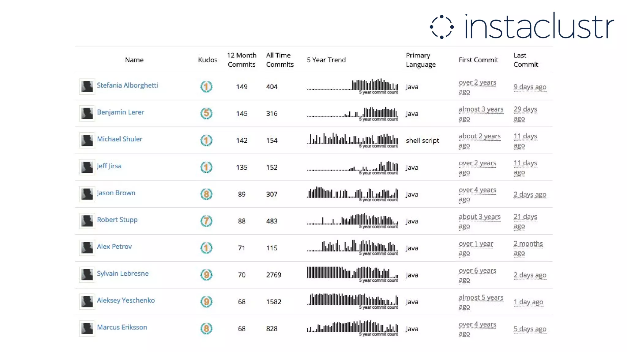
Task: Click Jason Brown's kudos rank 8 badge
Action: [206, 194]
